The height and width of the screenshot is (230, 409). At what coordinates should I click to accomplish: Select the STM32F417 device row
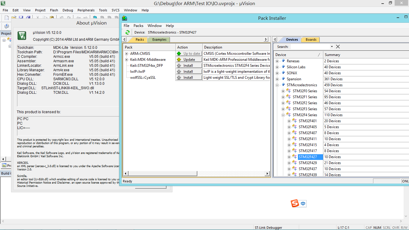coord(307,151)
